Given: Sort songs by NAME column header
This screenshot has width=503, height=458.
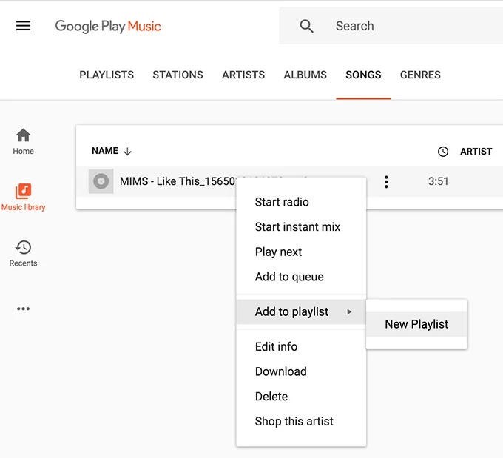Looking at the screenshot, I should point(105,151).
